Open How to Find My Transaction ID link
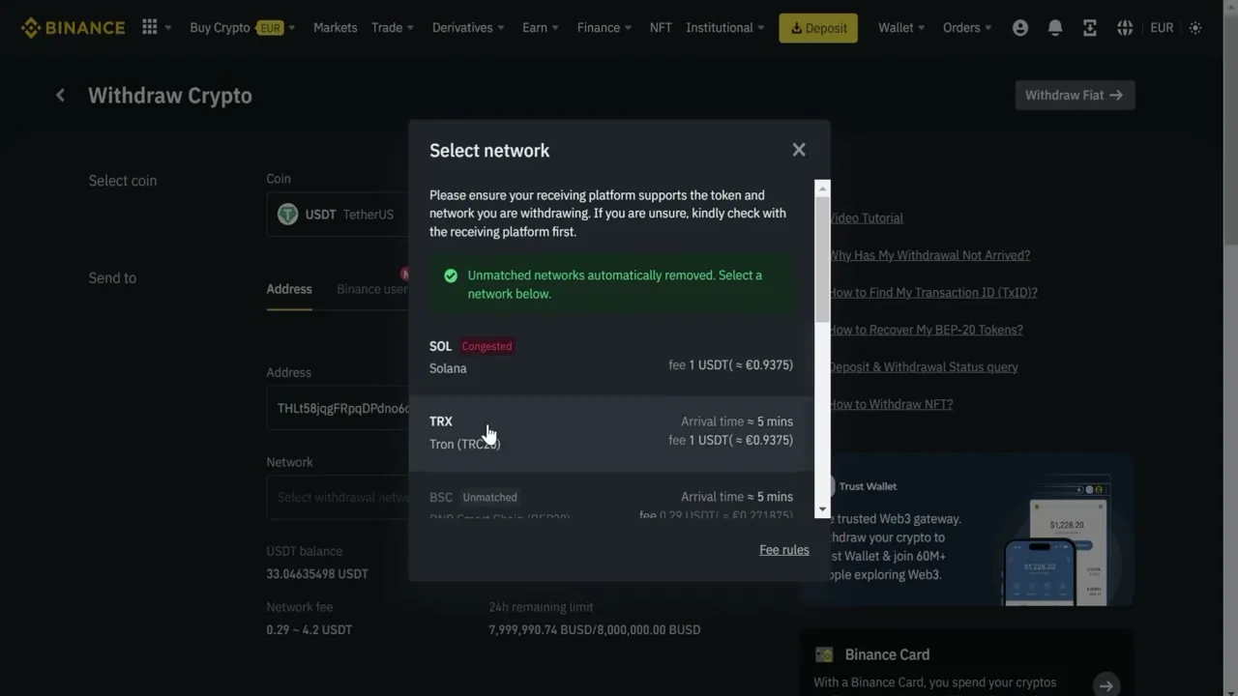 click(x=933, y=293)
